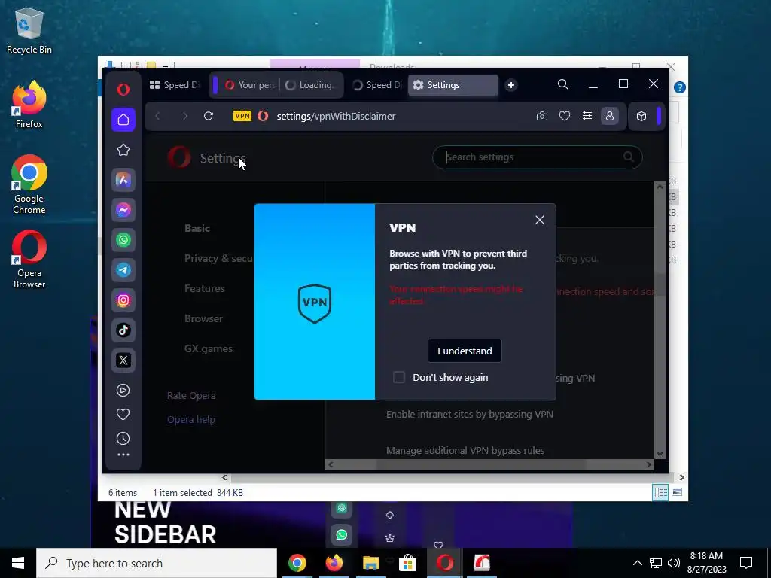Open Easy Setup sliders icon

tap(587, 116)
